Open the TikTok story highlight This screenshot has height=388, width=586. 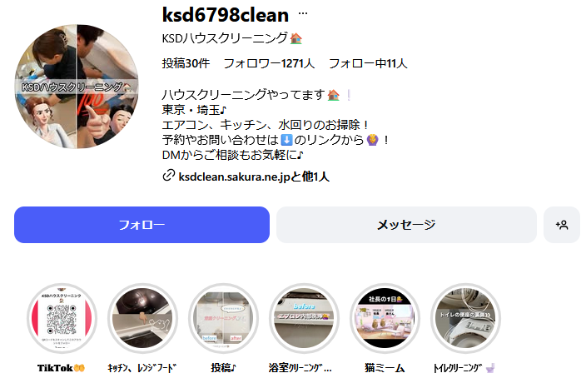pos(62,318)
